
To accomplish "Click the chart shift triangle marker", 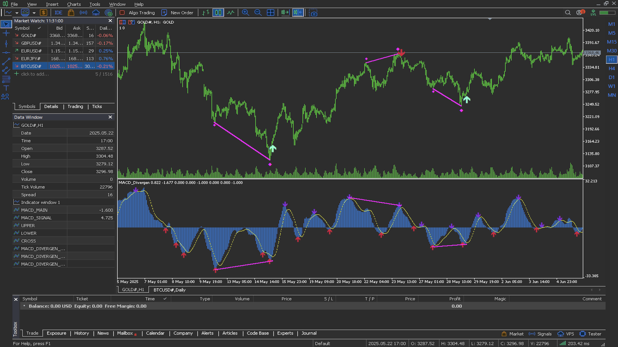I will [490, 19].
